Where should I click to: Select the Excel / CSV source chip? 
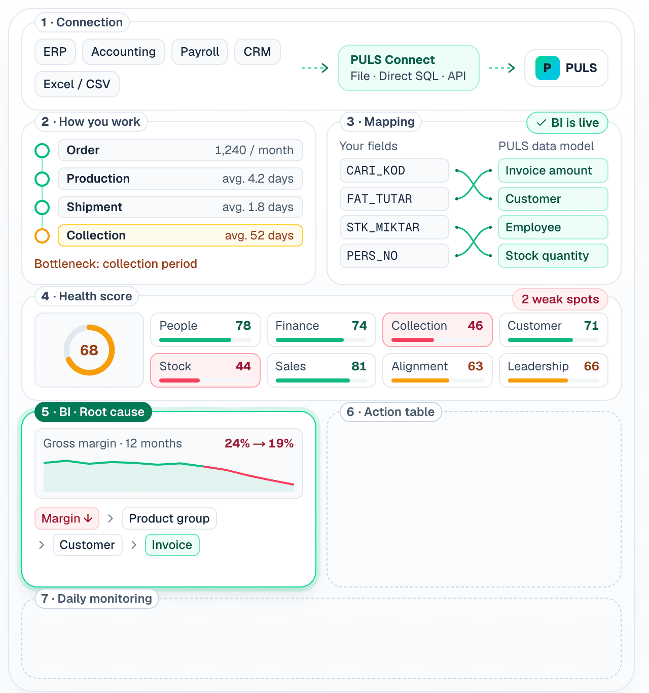77,84
